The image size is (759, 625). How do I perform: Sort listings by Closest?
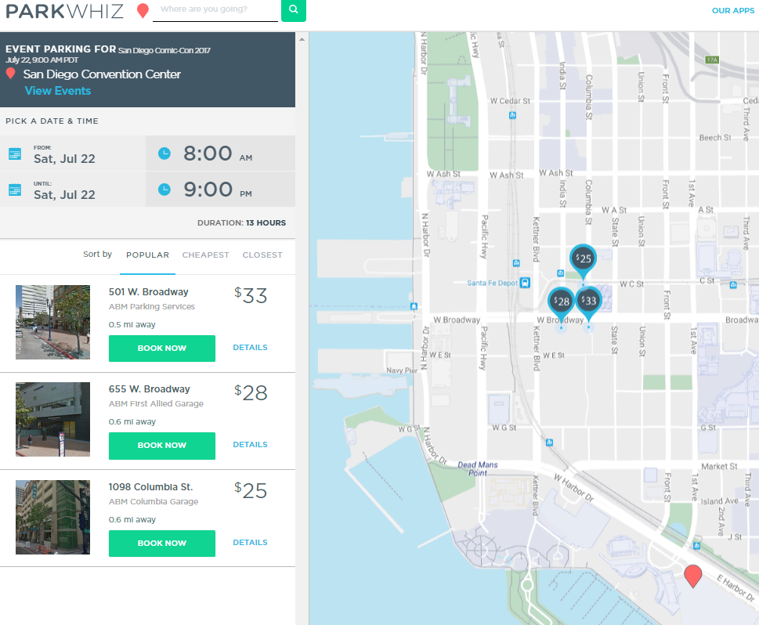coord(262,255)
